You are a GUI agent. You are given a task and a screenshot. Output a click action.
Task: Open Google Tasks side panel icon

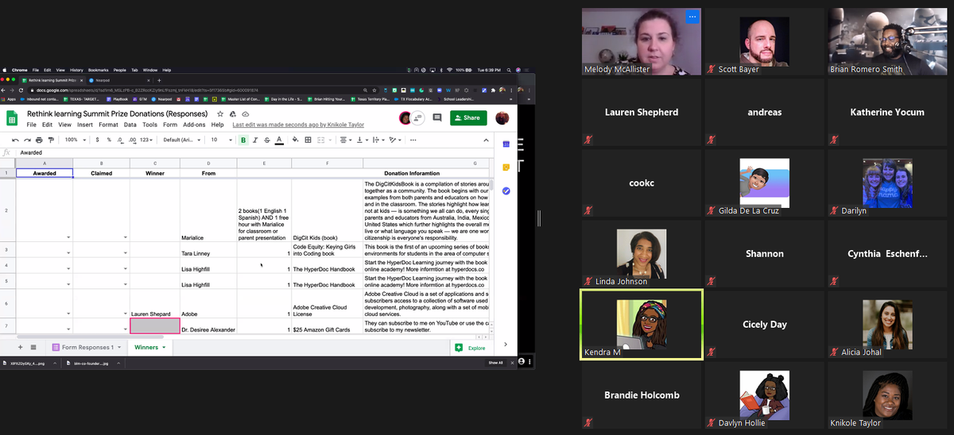tap(506, 191)
